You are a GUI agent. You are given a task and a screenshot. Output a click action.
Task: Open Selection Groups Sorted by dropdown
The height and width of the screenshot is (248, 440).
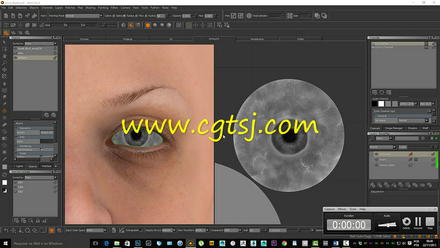pyautogui.click(x=41, y=177)
